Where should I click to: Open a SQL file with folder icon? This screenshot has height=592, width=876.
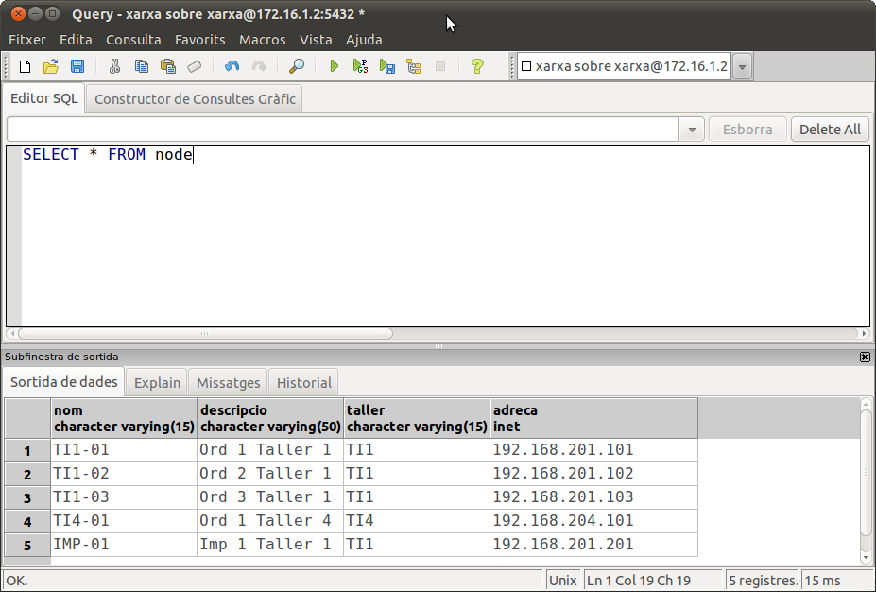51,66
